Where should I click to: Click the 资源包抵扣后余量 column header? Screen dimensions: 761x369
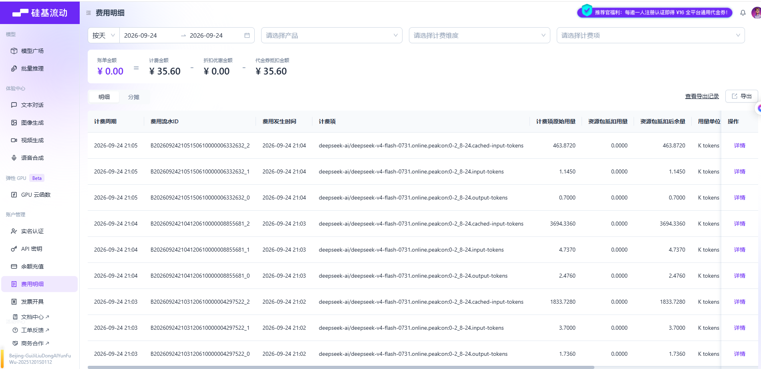tap(662, 121)
